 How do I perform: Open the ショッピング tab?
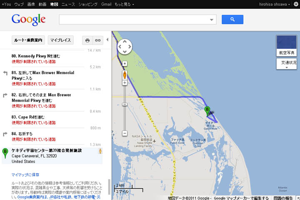click(88, 4)
